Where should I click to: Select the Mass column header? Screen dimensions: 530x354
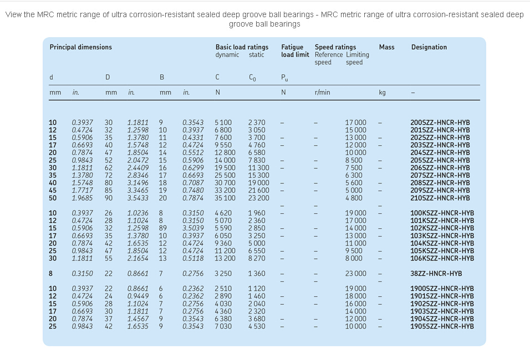386,47
